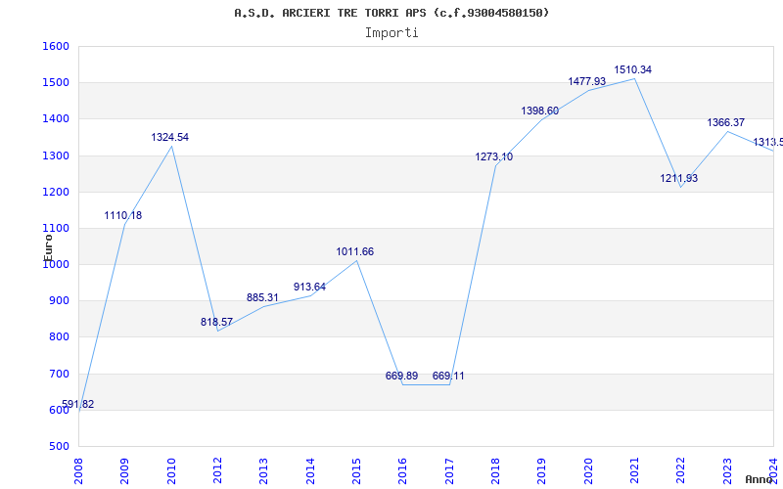Image resolution: width=783 pixels, height=489 pixels.
Task: Click the y-axis tick 800
Action: pyautogui.click(x=59, y=337)
